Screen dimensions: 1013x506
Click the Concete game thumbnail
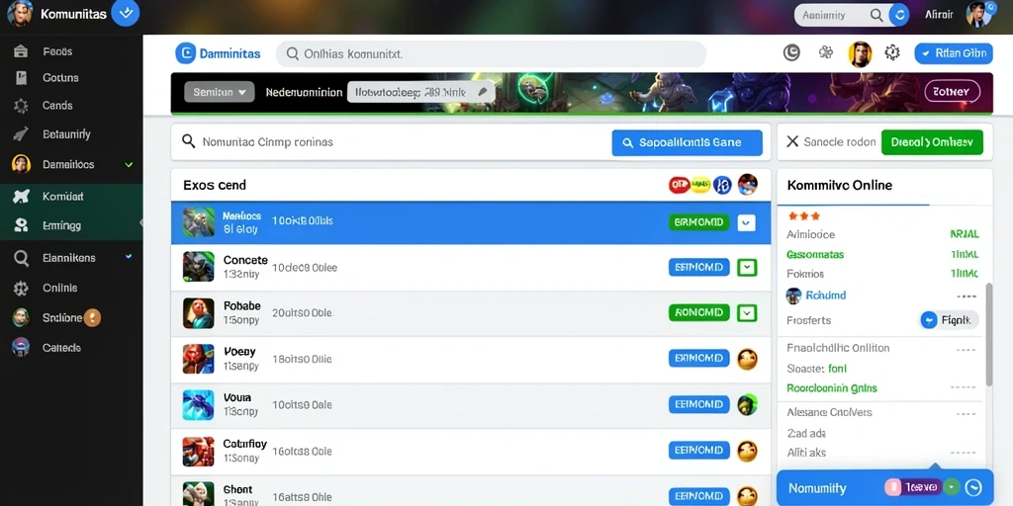198,267
